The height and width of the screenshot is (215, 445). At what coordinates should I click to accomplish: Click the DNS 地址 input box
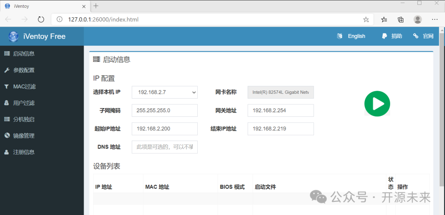pyautogui.click(x=164, y=147)
